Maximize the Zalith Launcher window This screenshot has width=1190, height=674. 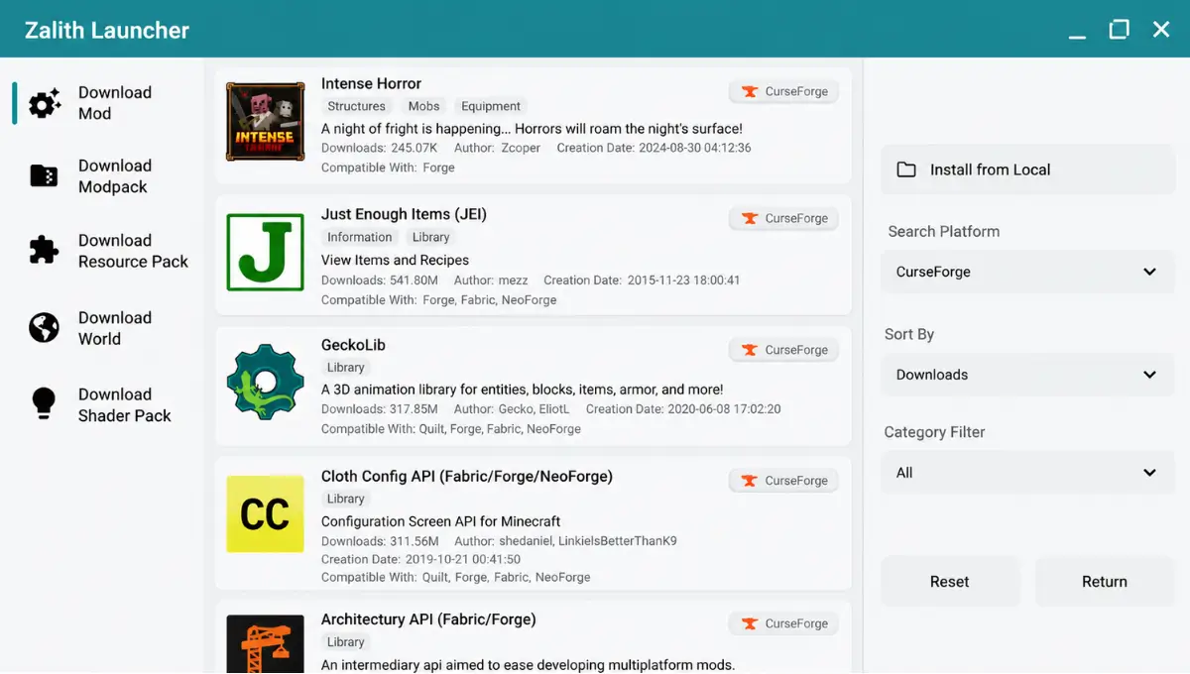1119,30
